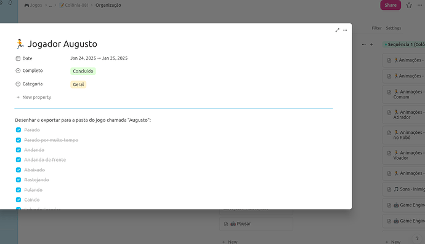Click the Share button
Screen dimensions: 425x244
391,5
